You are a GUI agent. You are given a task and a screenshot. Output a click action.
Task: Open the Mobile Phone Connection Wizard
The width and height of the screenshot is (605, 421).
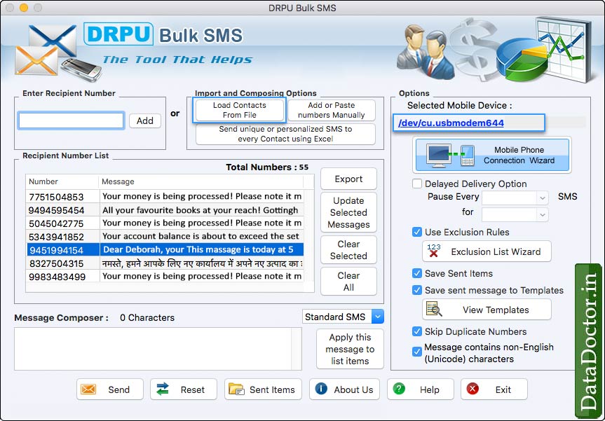point(492,155)
